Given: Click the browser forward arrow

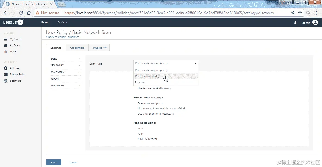Looking at the screenshot, I should [x=14, y=13].
